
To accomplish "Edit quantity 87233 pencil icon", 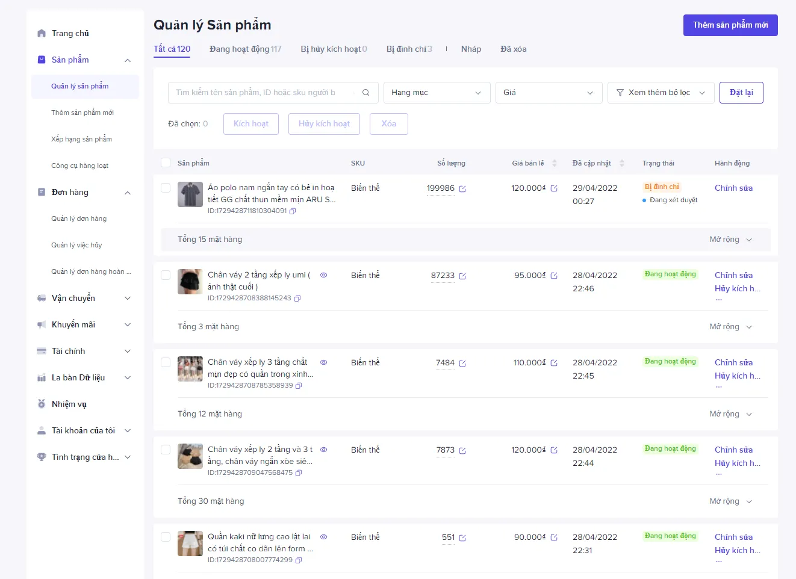I will (462, 276).
